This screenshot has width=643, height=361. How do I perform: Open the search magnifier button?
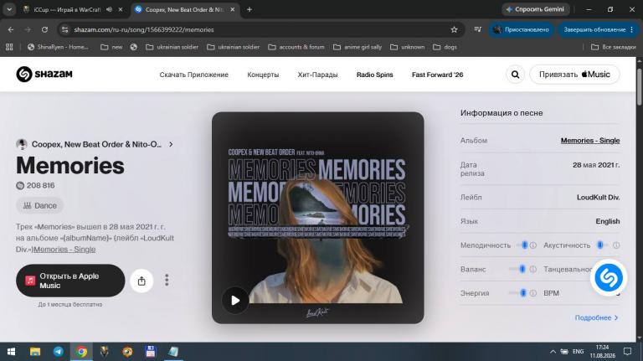(x=515, y=75)
